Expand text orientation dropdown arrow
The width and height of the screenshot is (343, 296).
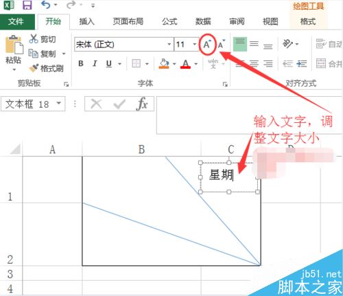tap(297, 44)
